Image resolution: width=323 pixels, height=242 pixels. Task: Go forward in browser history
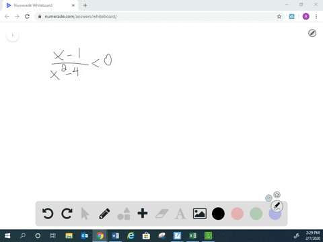pyautogui.click(x=17, y=16)
